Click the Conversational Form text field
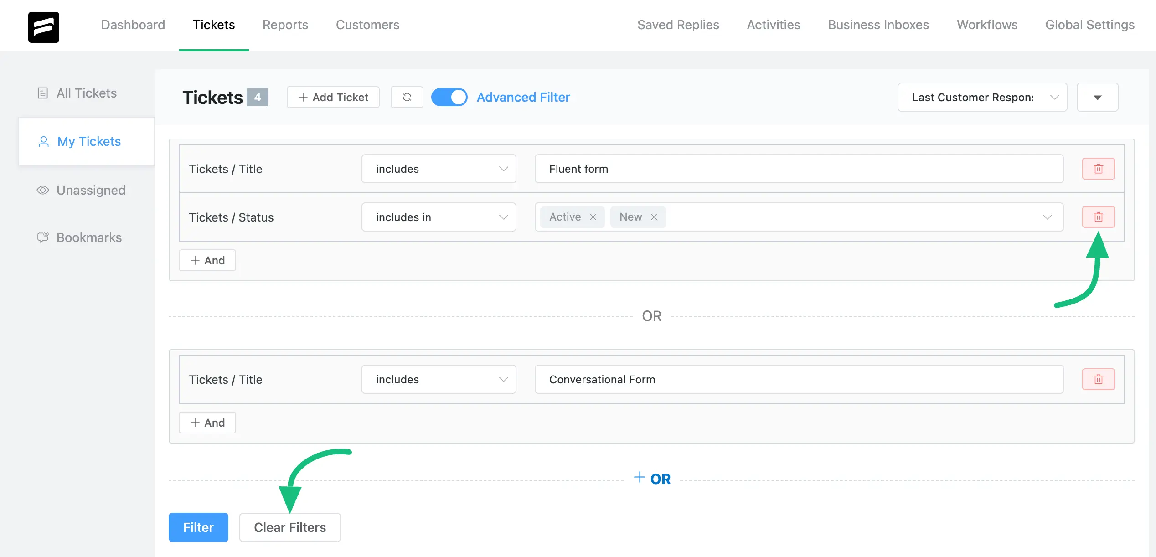1156x557 pixels. pyautogui.click(x=799, y=379)
